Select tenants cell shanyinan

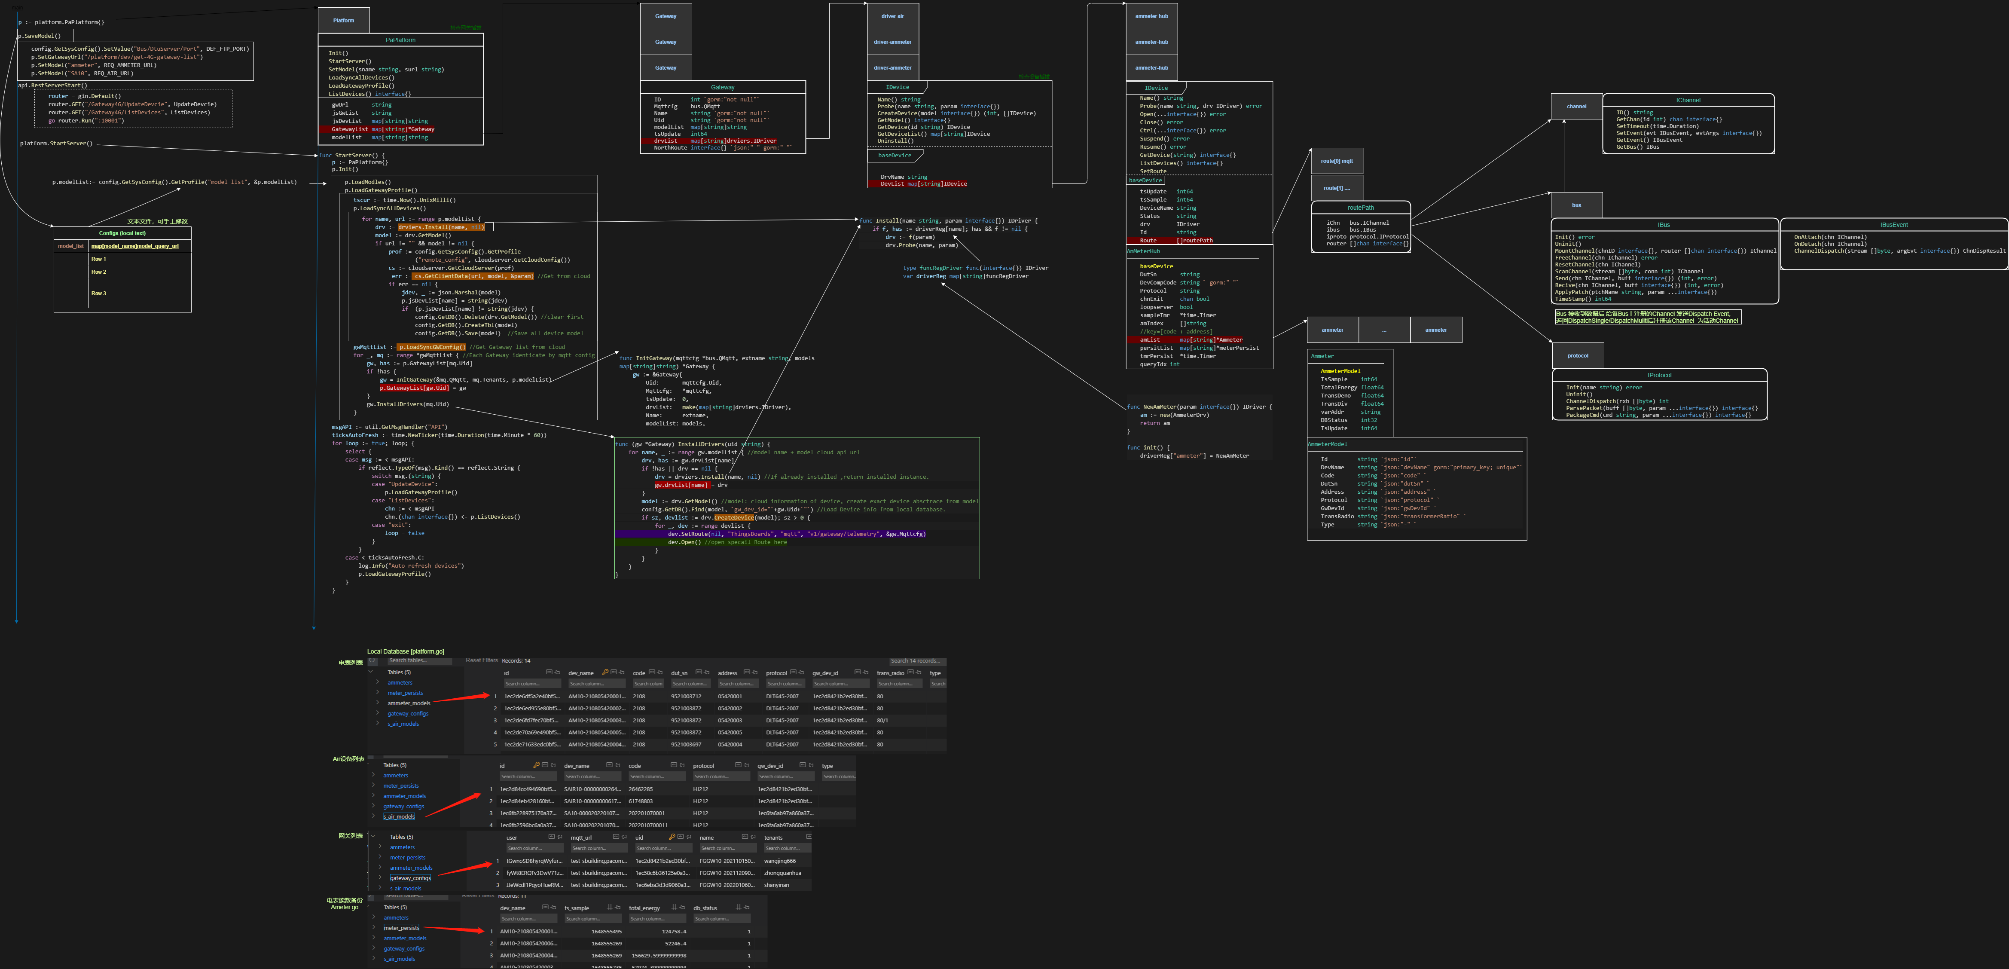pyautogui.click(x=777, y=886)
